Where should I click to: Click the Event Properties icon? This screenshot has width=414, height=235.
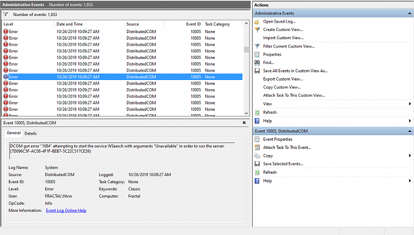coord(257,139)
